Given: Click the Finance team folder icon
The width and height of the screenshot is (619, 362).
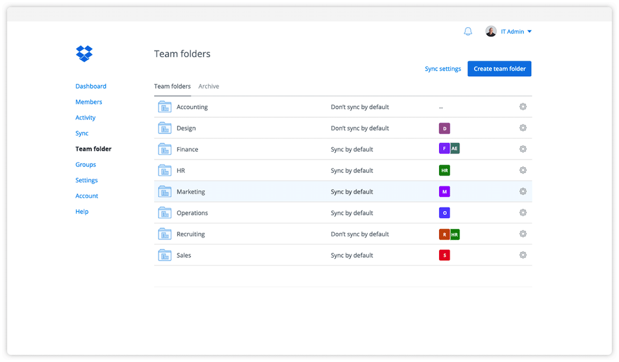Looking at the screenshot, I should point(165,149).
